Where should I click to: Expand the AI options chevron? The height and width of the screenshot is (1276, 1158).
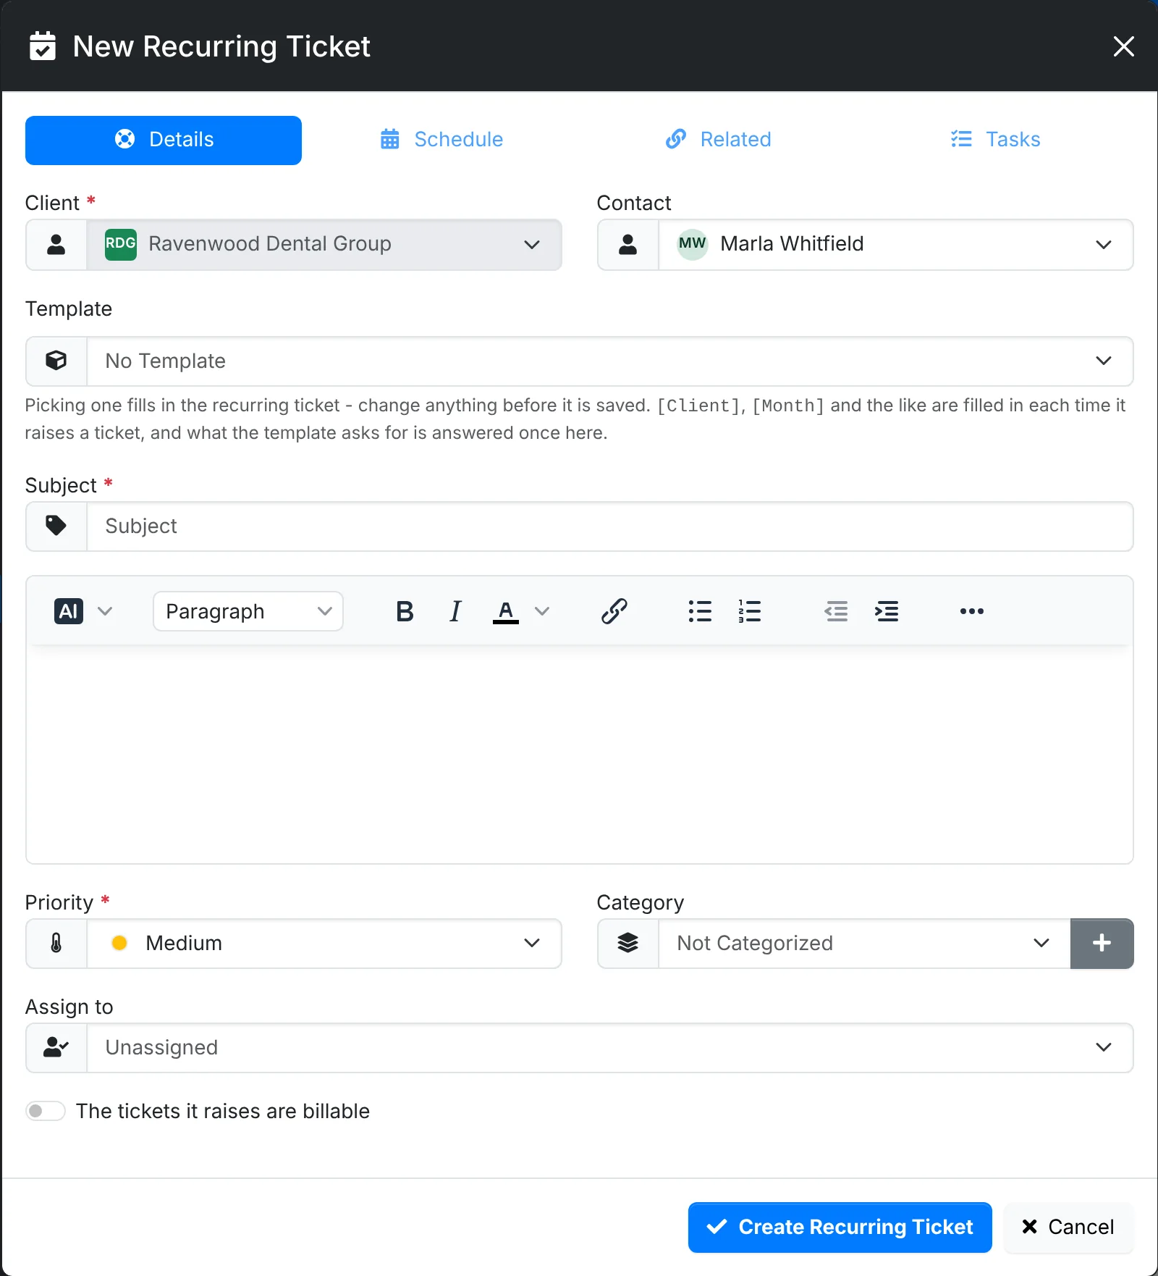(x=105, y=611)
